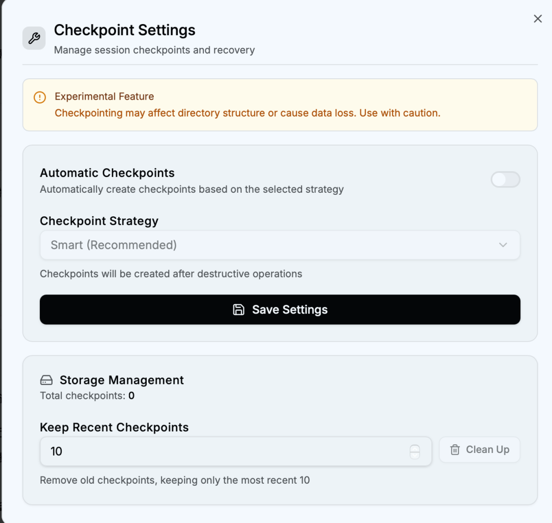Expand the Smart (Recommended) strategy selector
This screenshot has height=523, width=552.
(280, 245)
